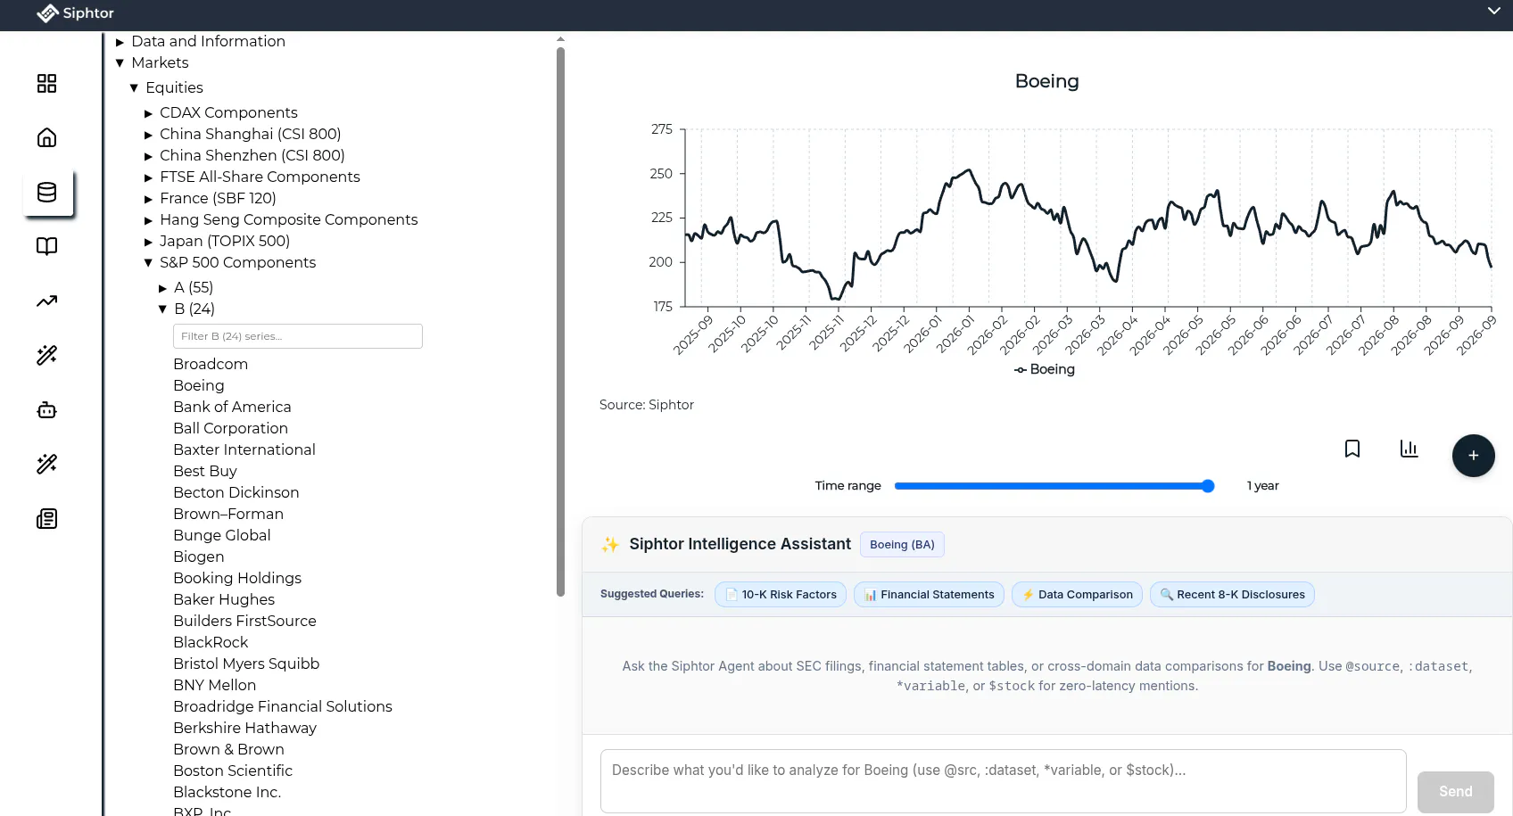
Task: Open the robot assistant icon in sidebar
Action: point(46,410)
